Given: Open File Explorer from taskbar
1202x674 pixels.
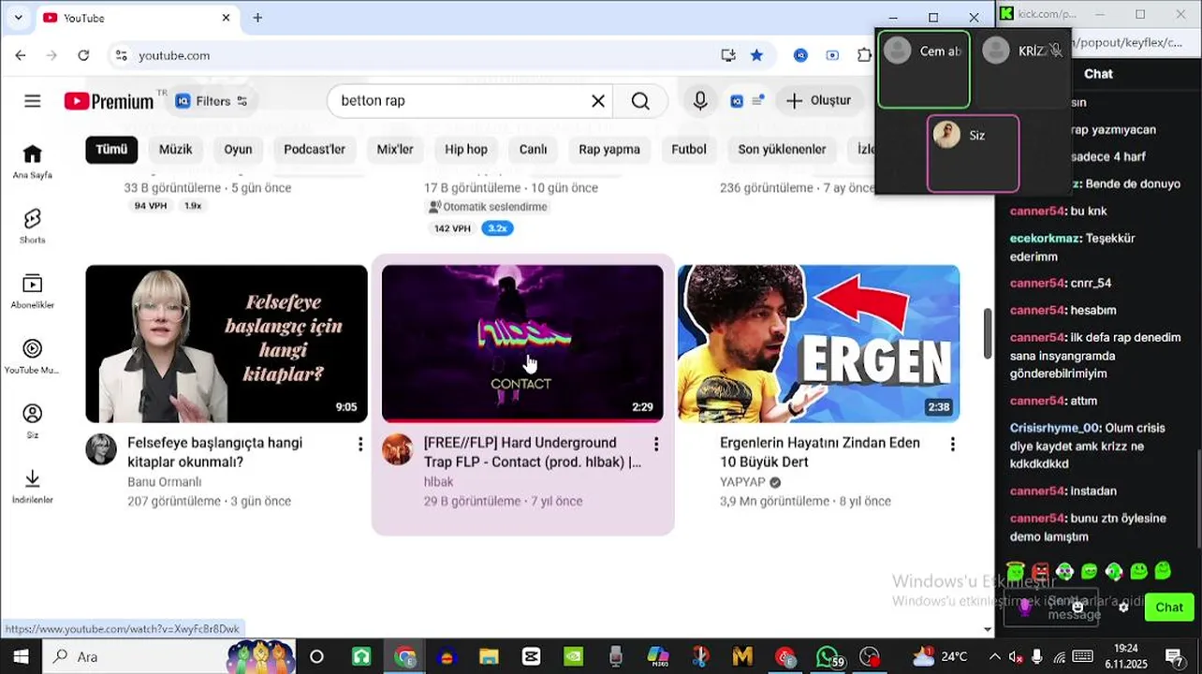Looking at the screenshot, I should pyautogui.click(x=489, y=657).
